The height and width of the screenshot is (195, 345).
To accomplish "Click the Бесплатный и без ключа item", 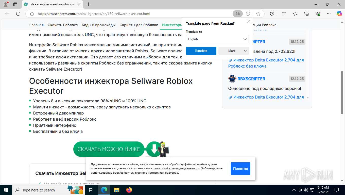I will 58,131.
